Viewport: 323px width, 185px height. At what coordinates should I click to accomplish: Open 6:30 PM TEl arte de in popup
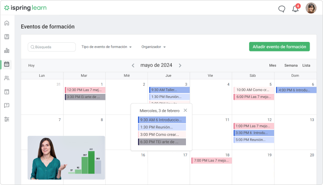162,142
